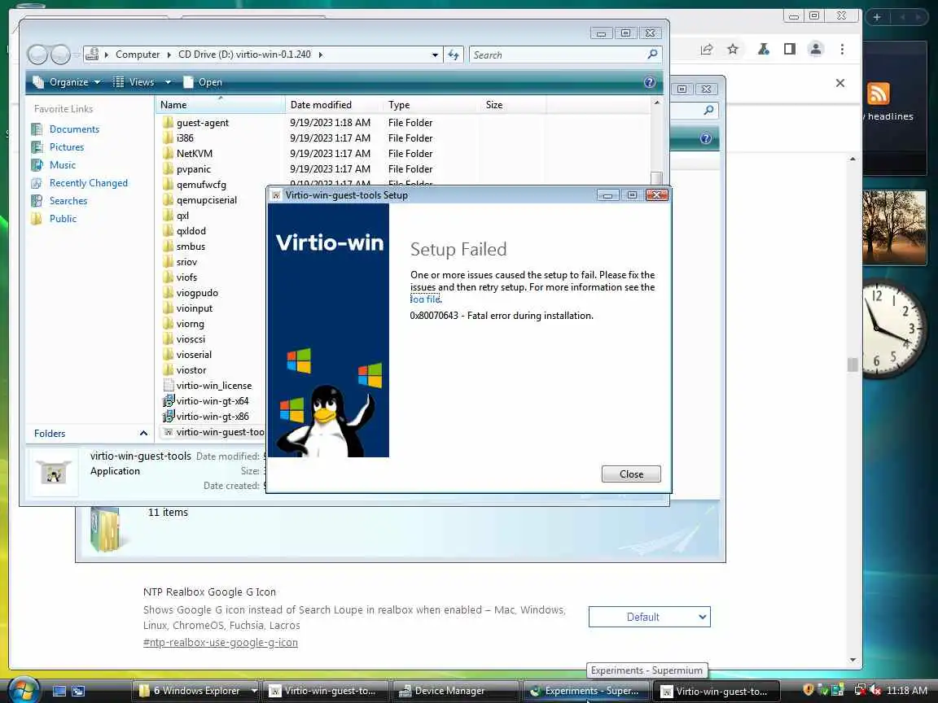Open the Organize menu
The width and height of the screenshot is (938, 703).
click(x=67, y=82)
